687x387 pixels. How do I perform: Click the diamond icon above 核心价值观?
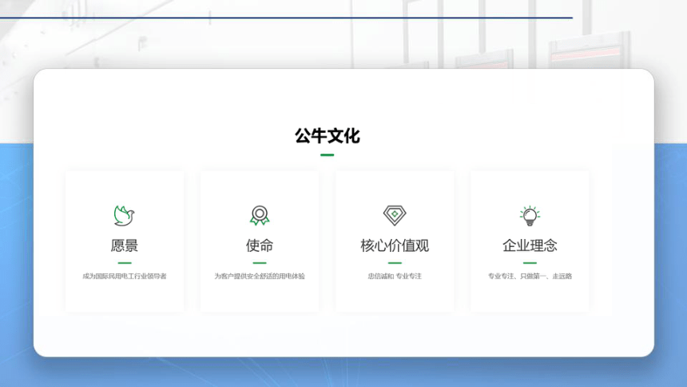[395, 215]
